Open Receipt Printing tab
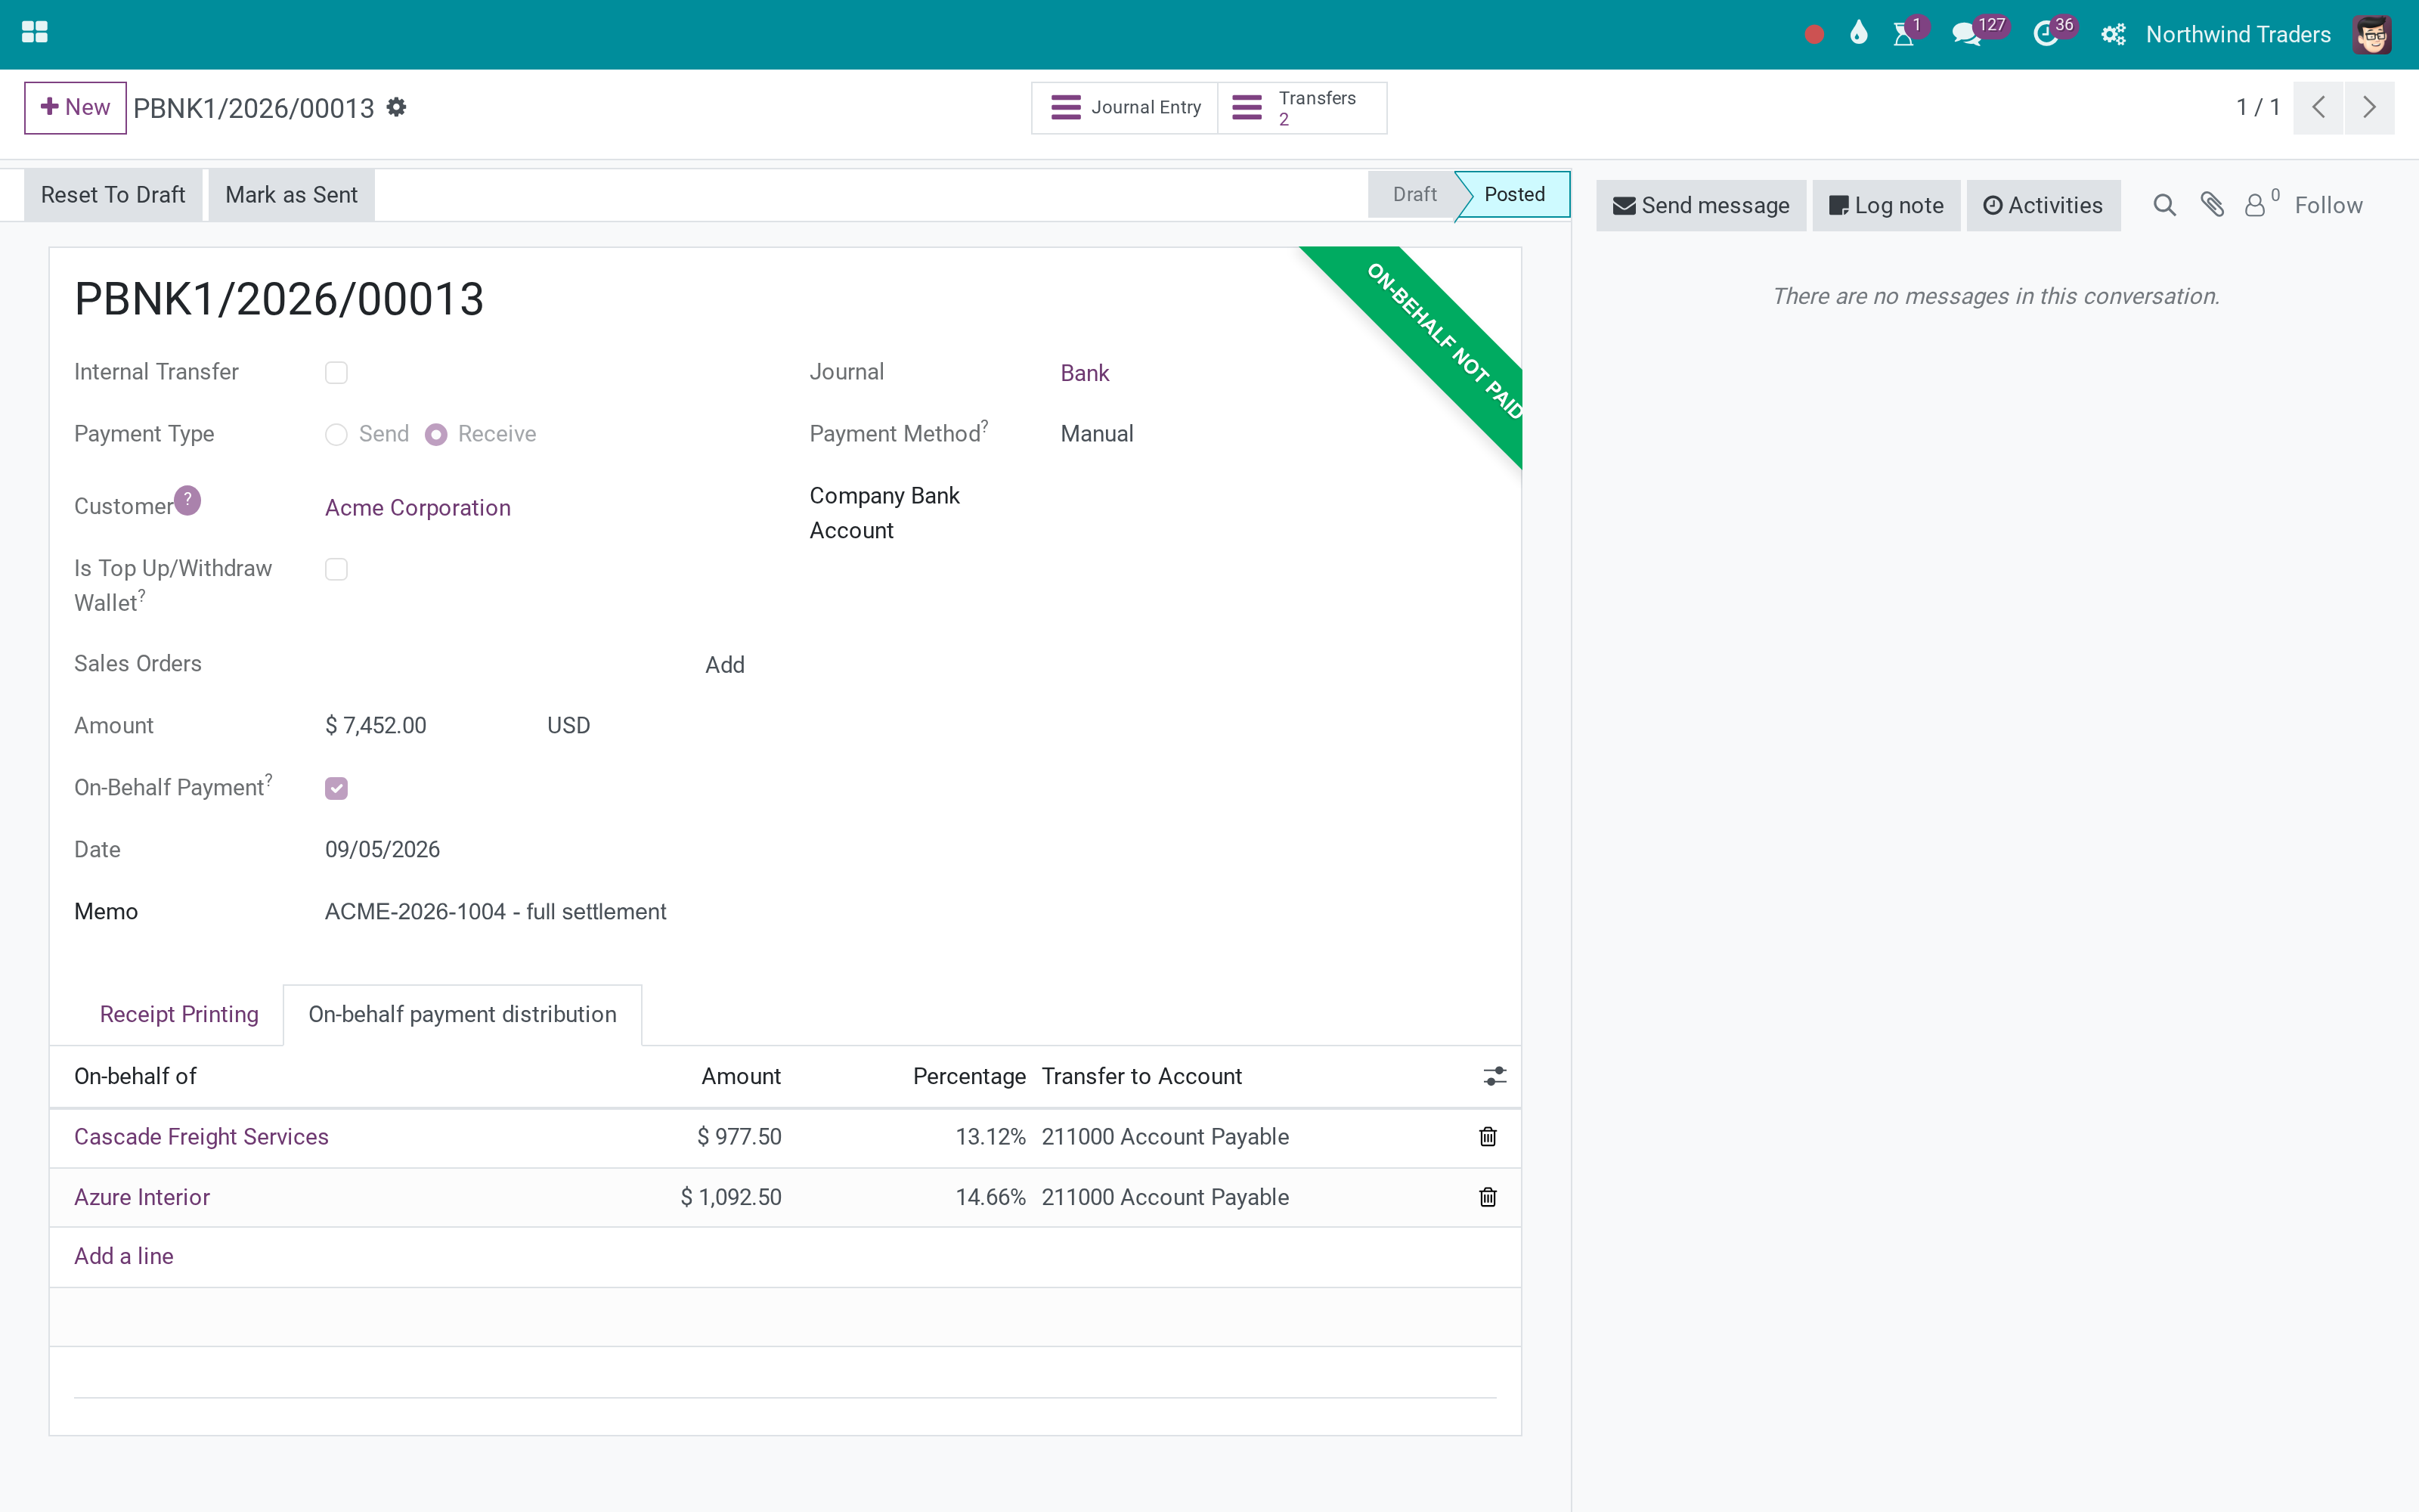The image size is (2419, 1512). [179, 1014]
